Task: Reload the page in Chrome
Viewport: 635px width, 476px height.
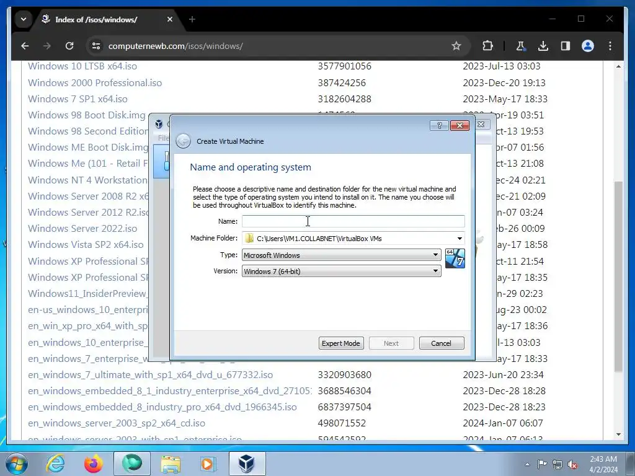Action: 69,46
